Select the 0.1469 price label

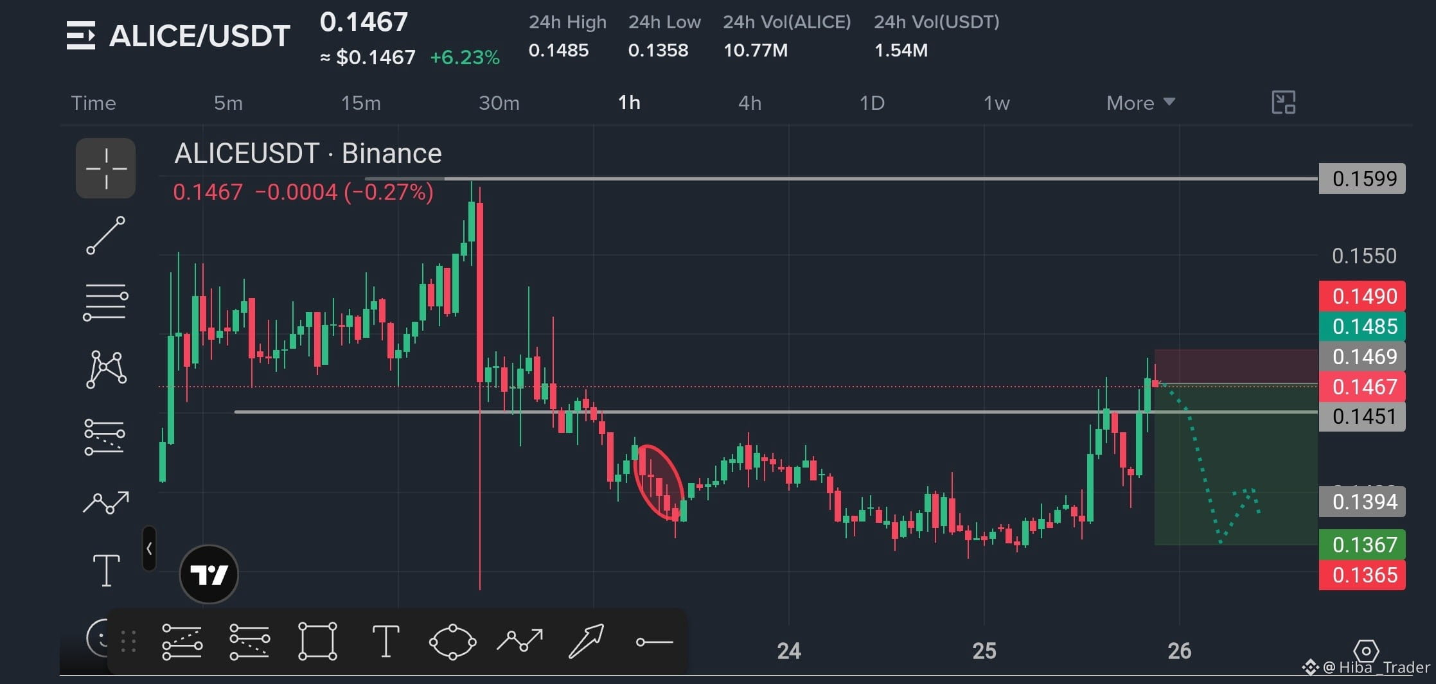[x=1362, y=356]
